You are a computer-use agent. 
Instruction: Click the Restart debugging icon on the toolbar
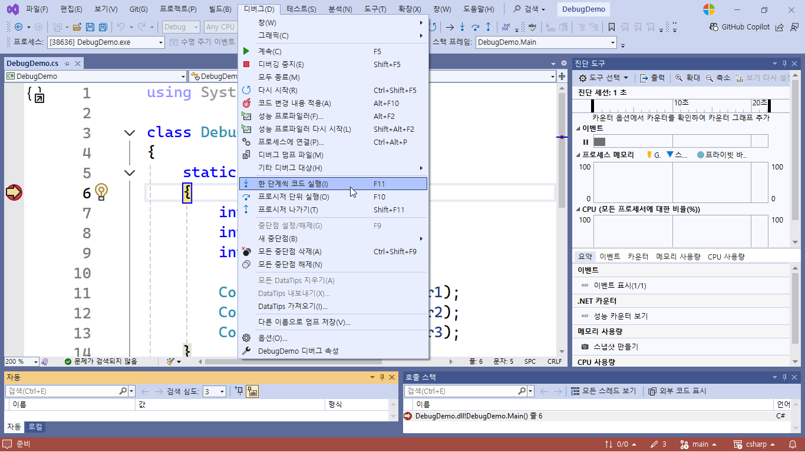tap(433, 26)
